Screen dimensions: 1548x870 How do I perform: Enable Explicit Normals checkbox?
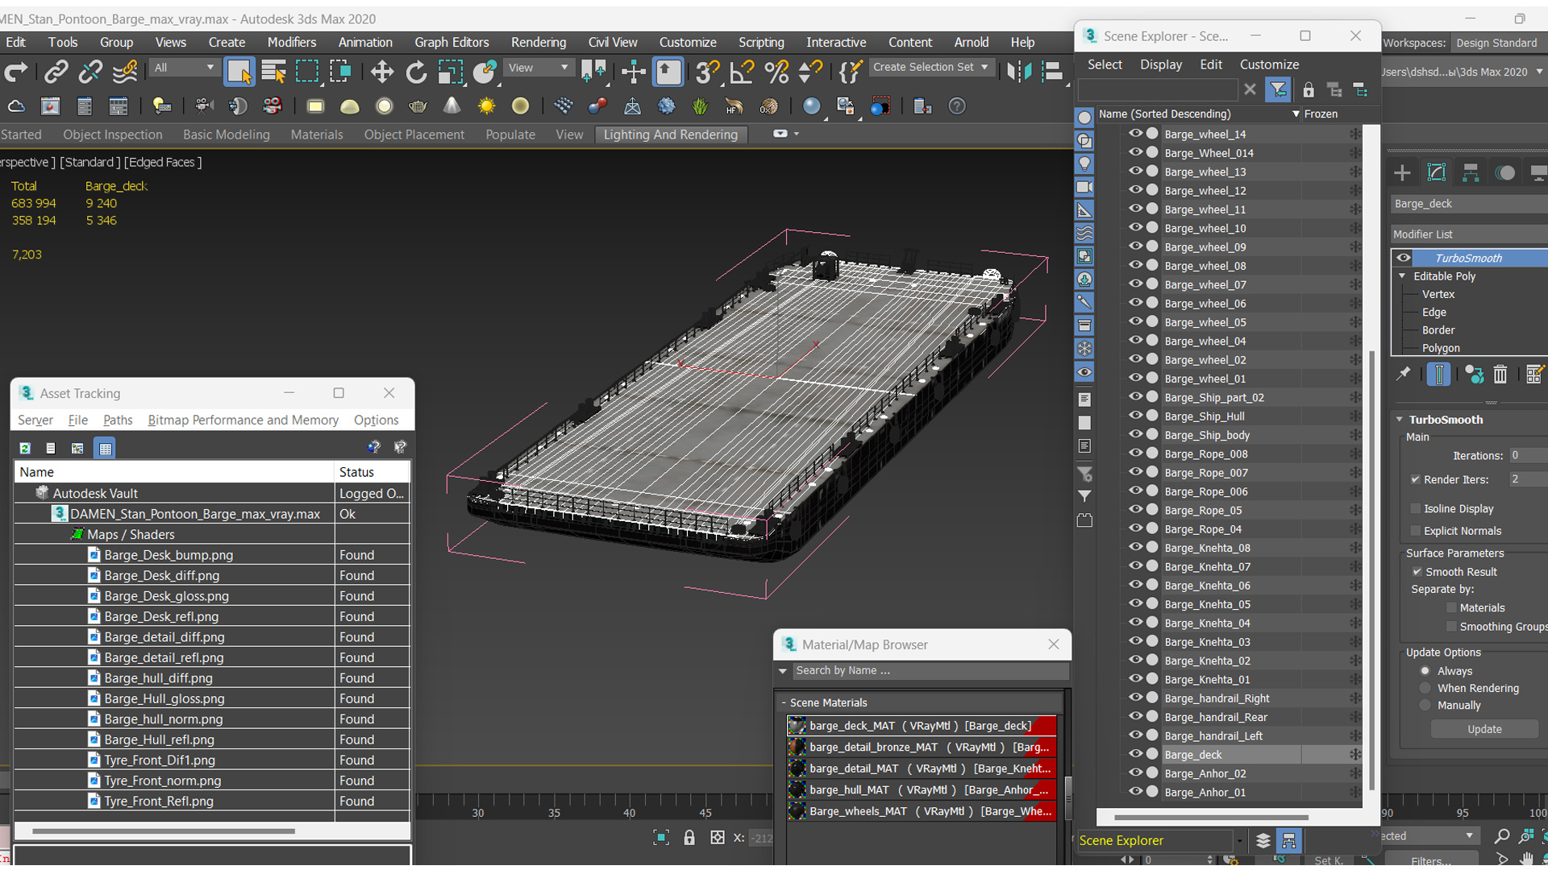pos(1416,531)
